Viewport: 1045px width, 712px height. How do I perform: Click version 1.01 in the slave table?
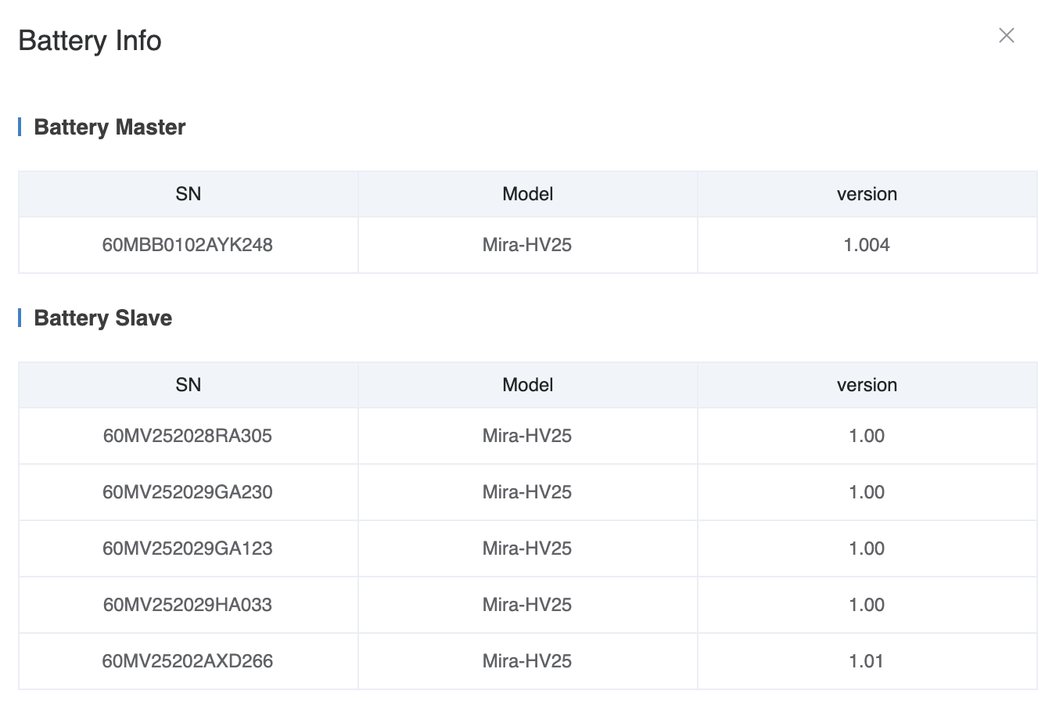tap(867, 661)
